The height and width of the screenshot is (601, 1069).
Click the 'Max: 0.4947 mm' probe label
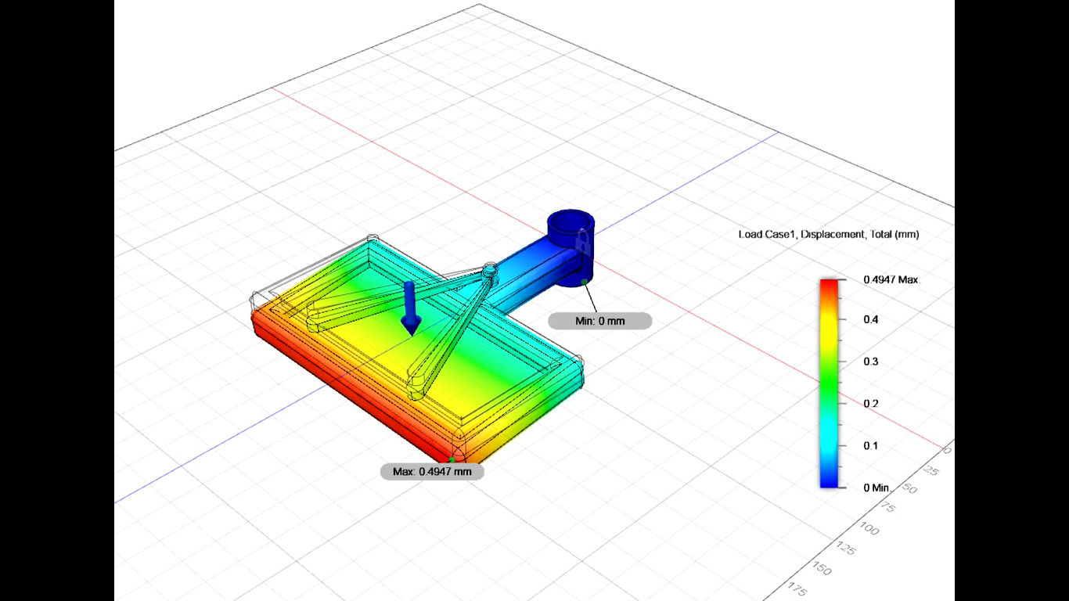pyautogui.click(x=432, y=472)
